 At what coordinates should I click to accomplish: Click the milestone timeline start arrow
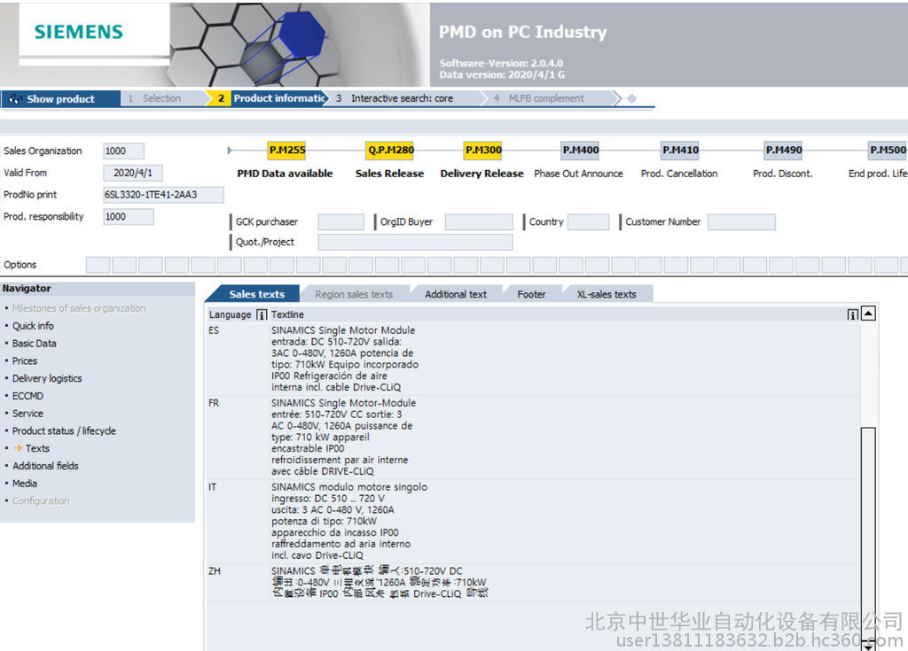tap(230, 151)
